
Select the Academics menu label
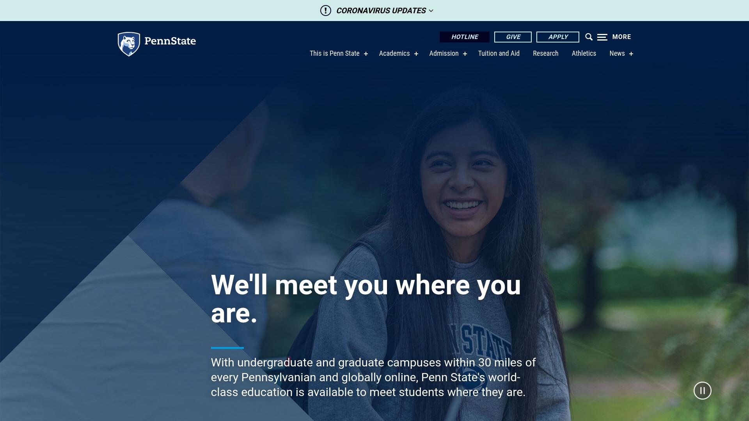point(394,53)
